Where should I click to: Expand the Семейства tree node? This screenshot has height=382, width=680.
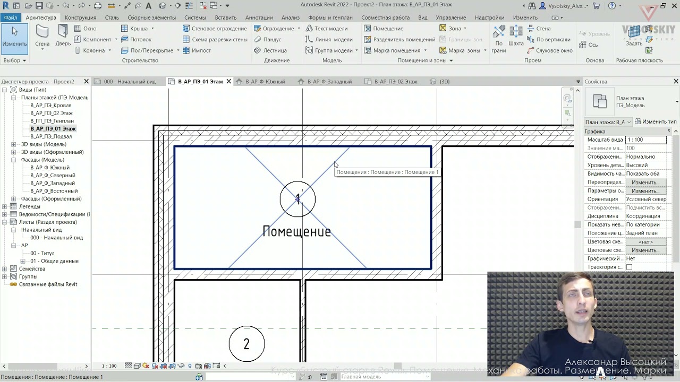5,269
